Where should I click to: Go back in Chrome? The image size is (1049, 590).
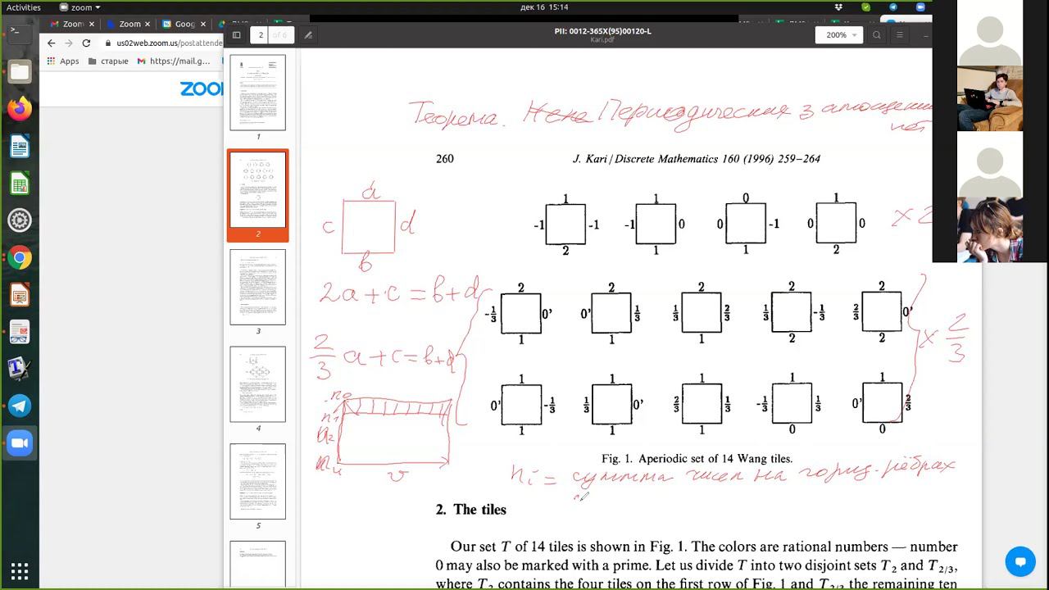pyautogui.click(x=52, y=43)
